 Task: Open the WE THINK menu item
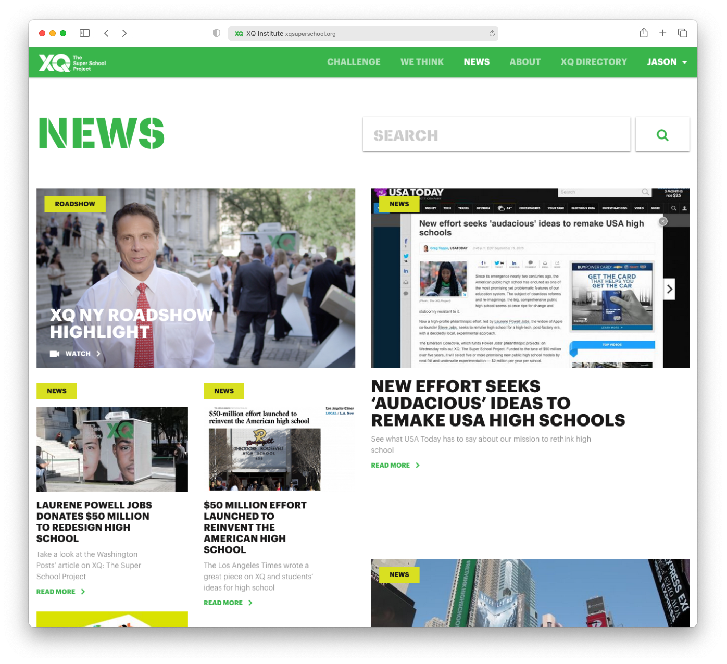click(422, 62)
